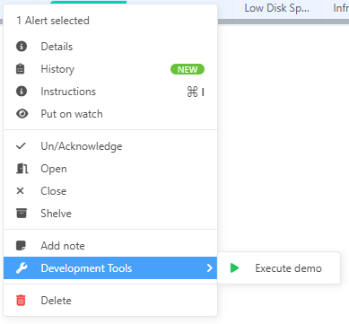The height and width of the screenshot is (324, 349).
Task: Click the red trash can icon
Action: tap(21, 300)
